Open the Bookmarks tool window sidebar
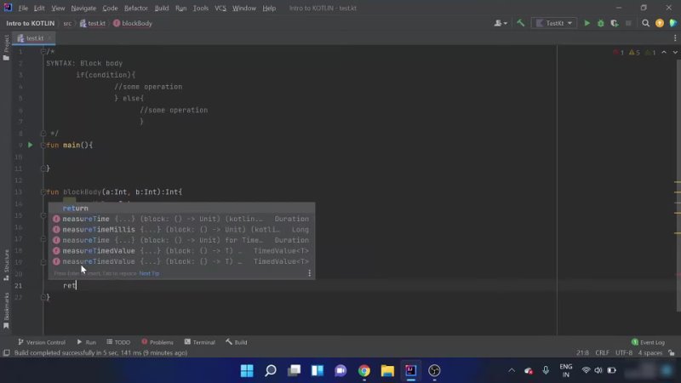The height and width of the screenshot is (383, 681). 6,311
